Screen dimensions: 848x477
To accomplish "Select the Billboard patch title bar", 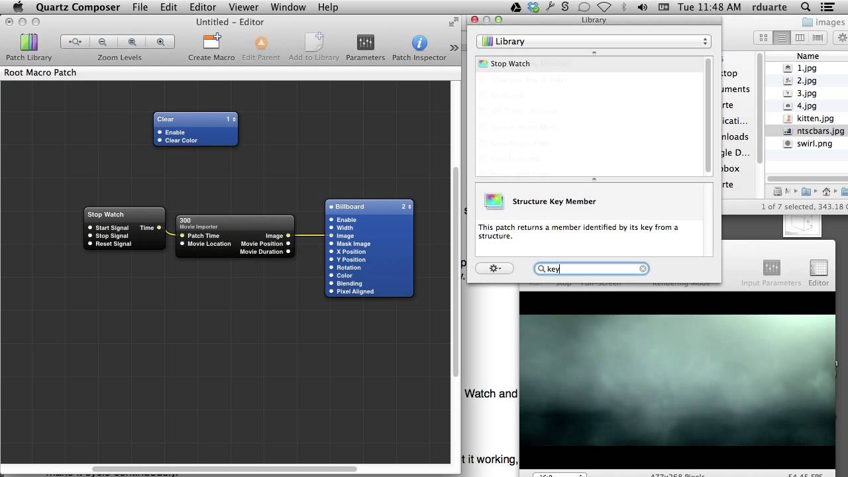I will pos(369,207).
